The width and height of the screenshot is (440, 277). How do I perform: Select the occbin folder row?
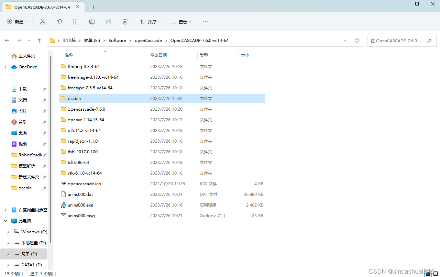point(162,98)
